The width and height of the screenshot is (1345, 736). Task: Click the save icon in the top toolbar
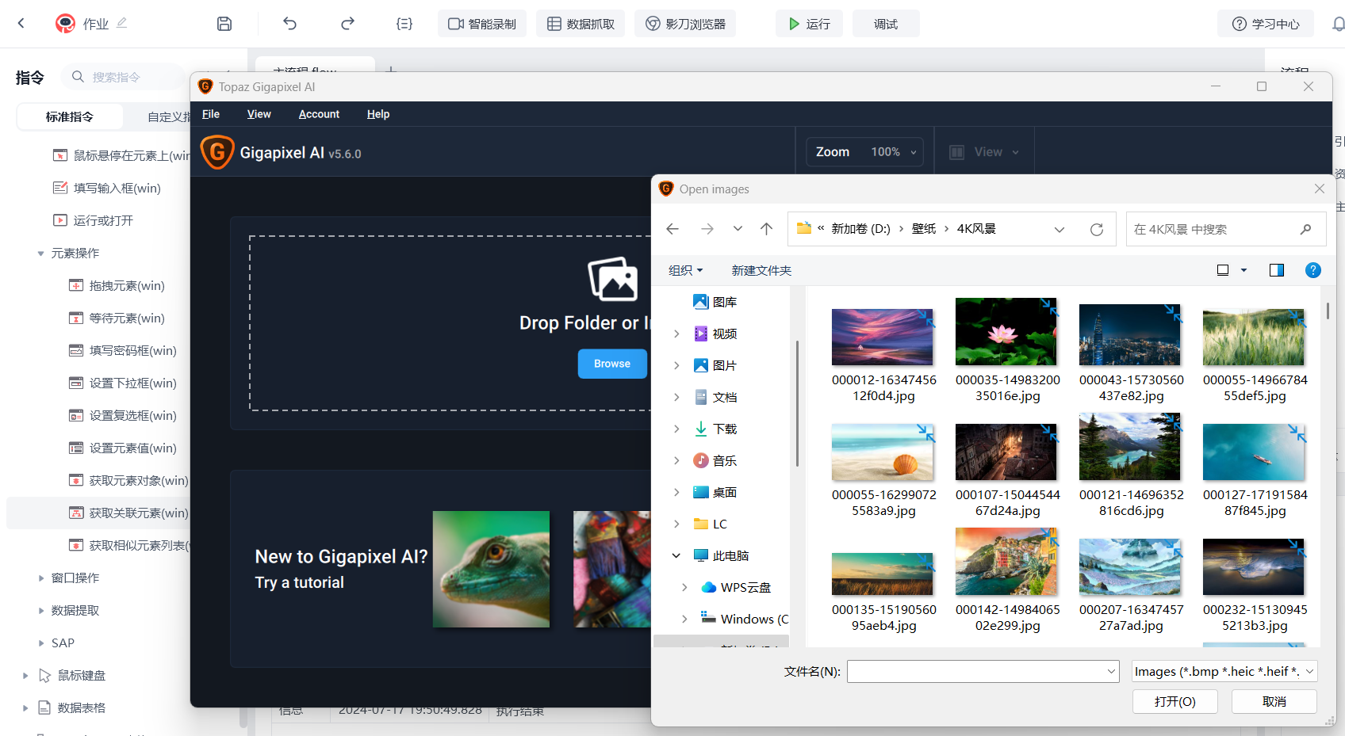point(224,24)
